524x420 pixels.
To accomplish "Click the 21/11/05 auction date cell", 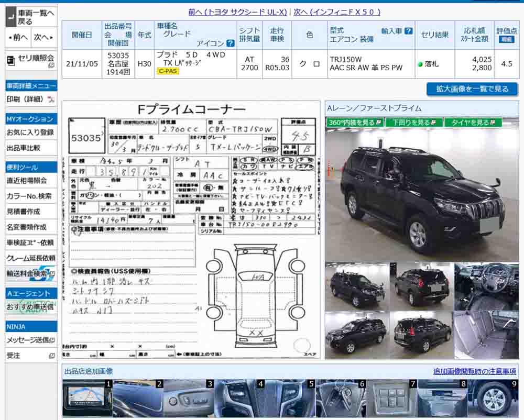I will [x=82, y=64].
